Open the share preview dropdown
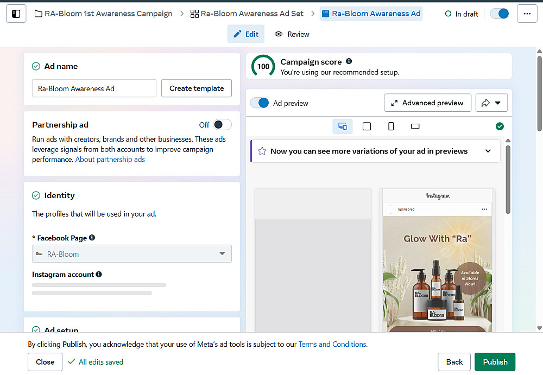 [491, 103]
